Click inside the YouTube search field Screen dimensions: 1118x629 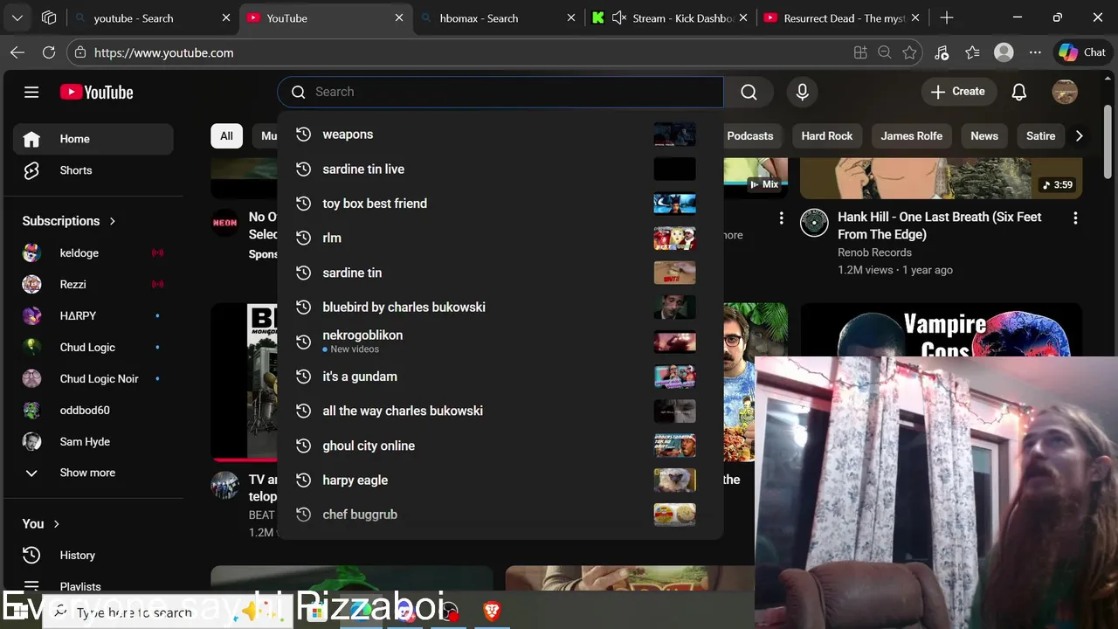[x=500, y=92]
